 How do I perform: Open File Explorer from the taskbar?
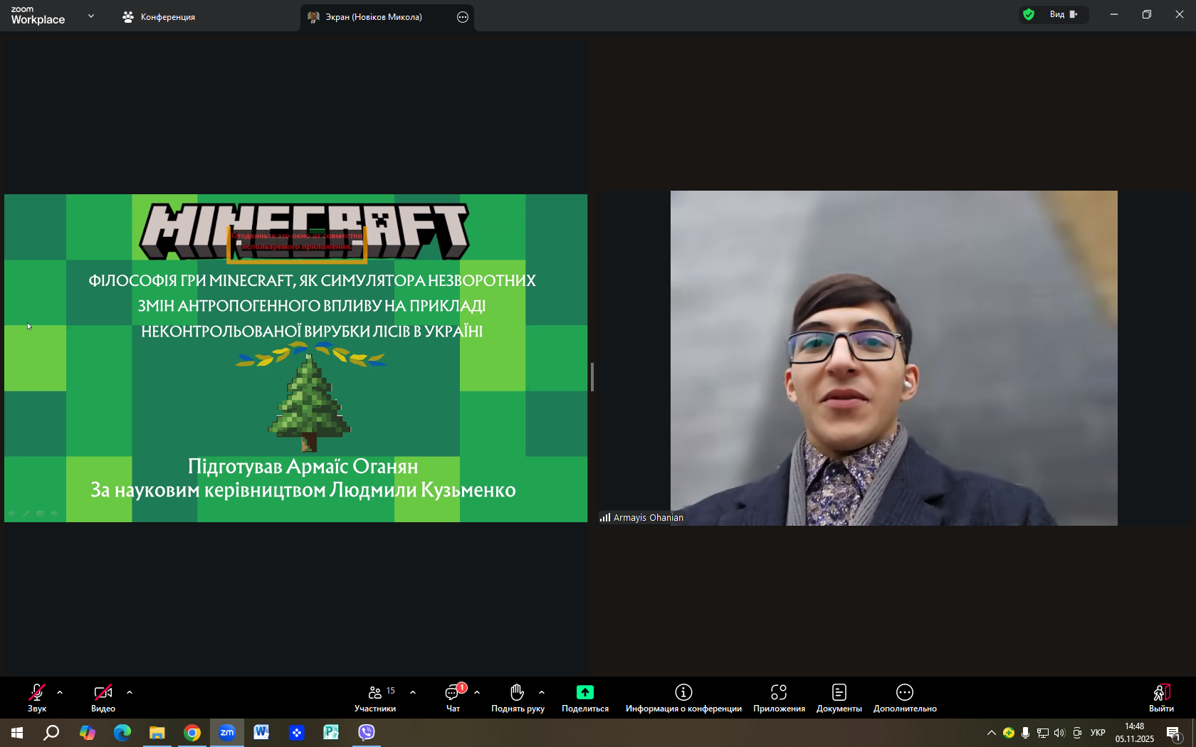tap(157, 733)
